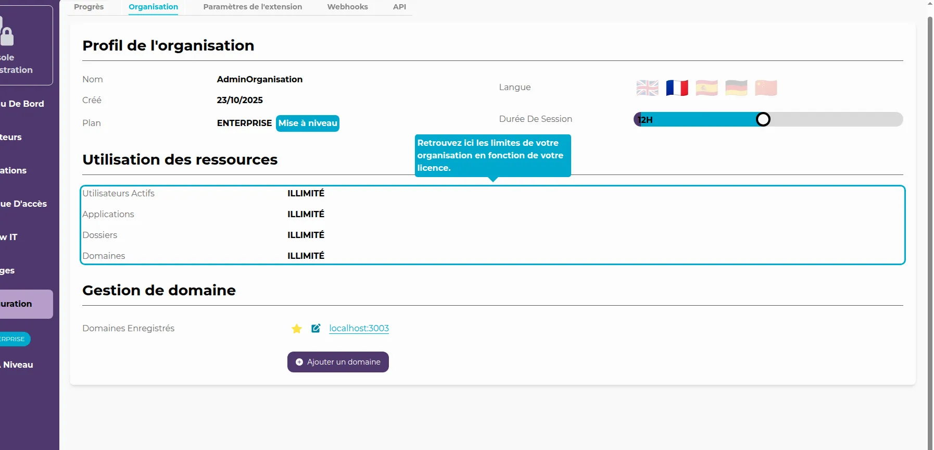Go to the Webhooks tab
This screenshot has width=934, height=450.
pos(347,7)
